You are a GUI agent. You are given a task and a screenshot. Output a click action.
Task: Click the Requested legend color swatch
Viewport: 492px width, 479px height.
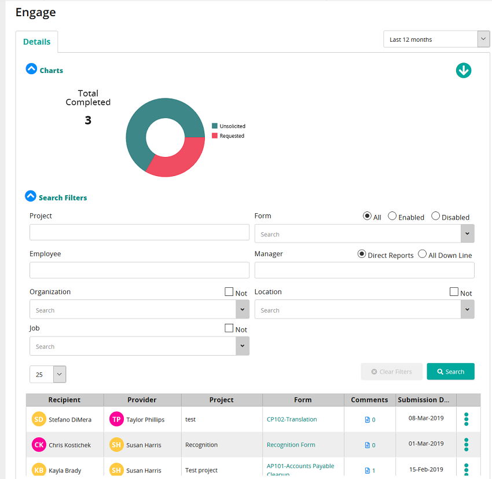point(215,136)
